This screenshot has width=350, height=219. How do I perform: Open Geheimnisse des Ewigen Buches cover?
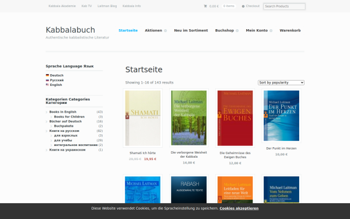pyautogui.click(x=235, y=118)
